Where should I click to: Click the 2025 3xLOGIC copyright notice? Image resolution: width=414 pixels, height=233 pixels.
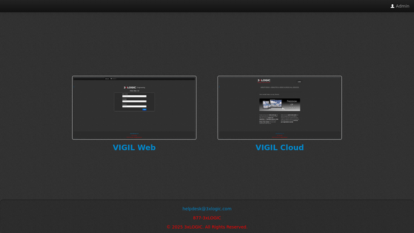[x=207, y=227]
